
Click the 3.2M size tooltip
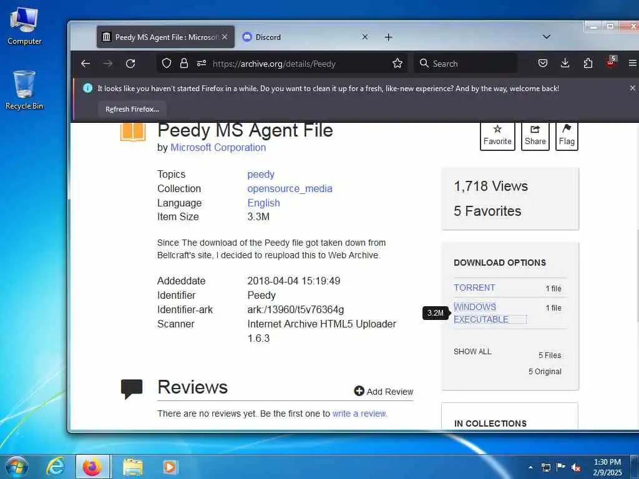pos(435,313)
